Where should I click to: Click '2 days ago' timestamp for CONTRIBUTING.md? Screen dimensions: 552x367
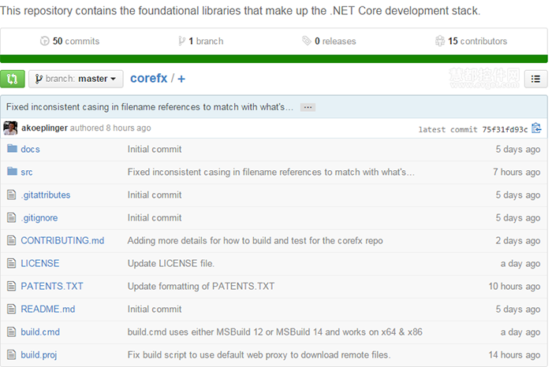tap(518, 241)
